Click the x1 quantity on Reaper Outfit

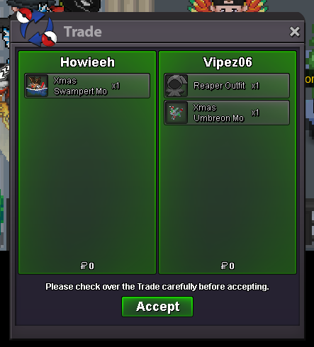click(255, 86)
